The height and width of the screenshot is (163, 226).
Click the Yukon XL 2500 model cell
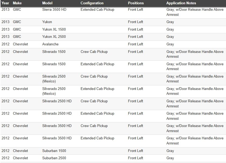(54, 37)
